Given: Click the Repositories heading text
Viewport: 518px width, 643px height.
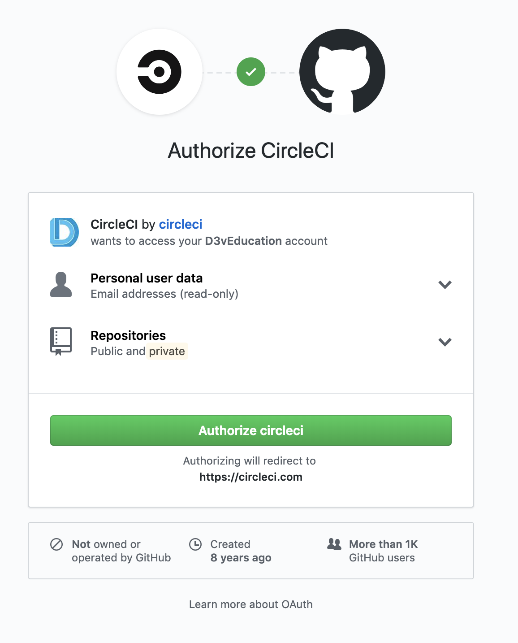Looking at the screenshot, I should tap(128, 336).
